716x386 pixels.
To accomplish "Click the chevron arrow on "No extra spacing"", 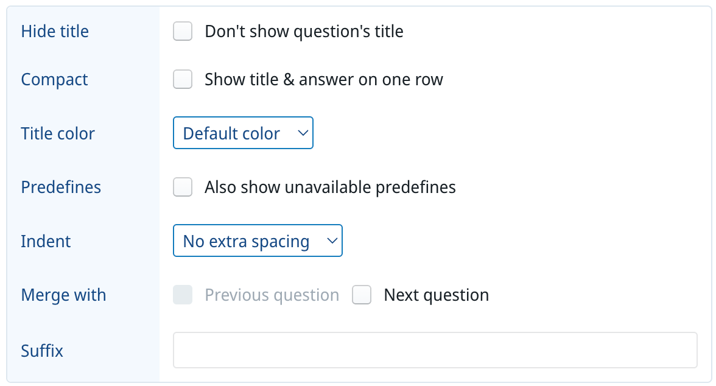I will (x=332, y=241).
